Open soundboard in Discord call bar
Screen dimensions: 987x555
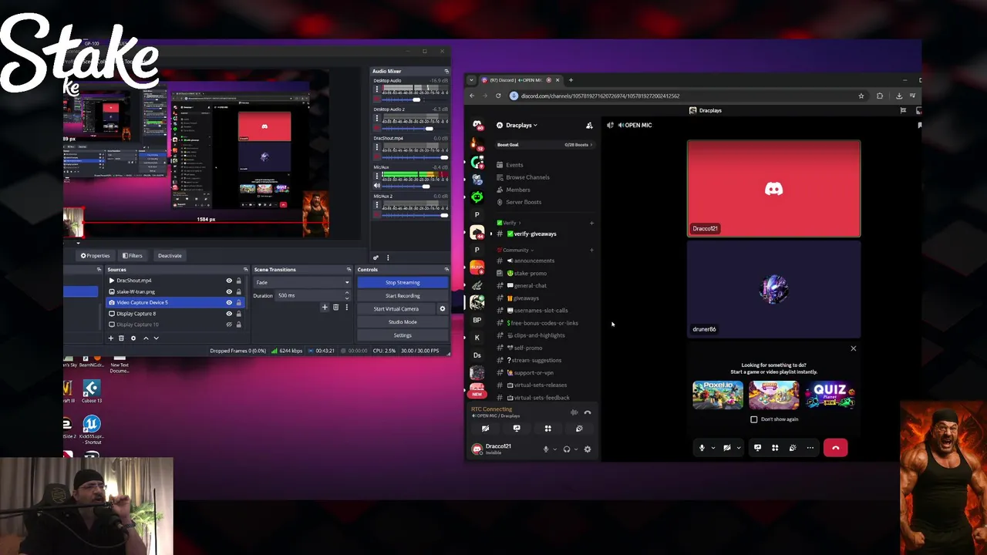pyautogui.click(x=792, y=448)
